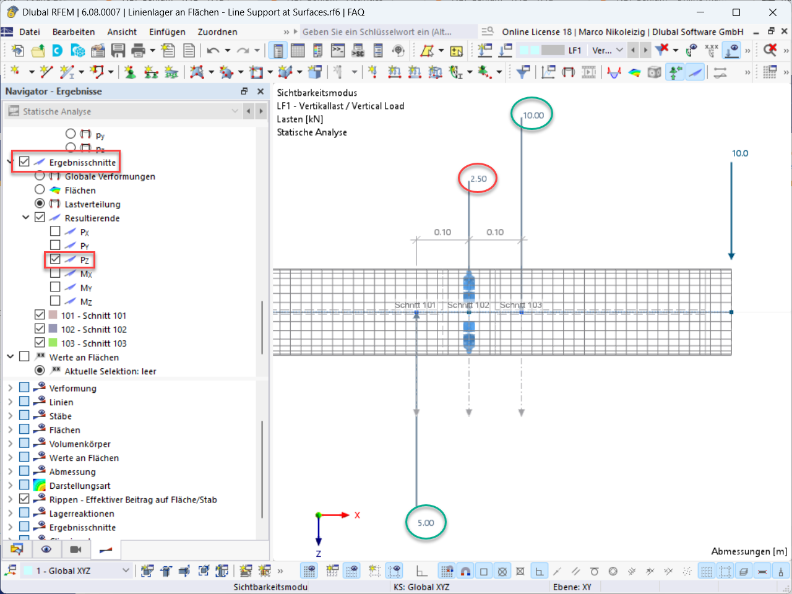Open the Datei menu

pos(30,32)
